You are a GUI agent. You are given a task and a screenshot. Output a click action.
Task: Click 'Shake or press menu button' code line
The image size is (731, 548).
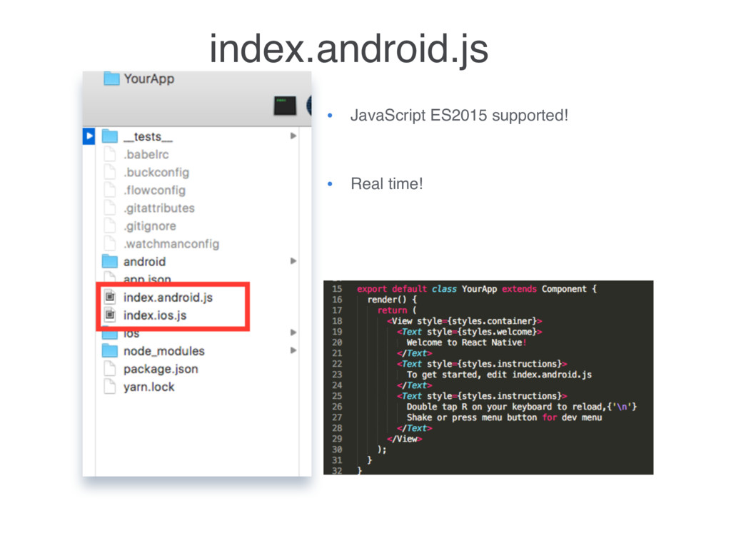pyautogui.click(x=504, y=417)
